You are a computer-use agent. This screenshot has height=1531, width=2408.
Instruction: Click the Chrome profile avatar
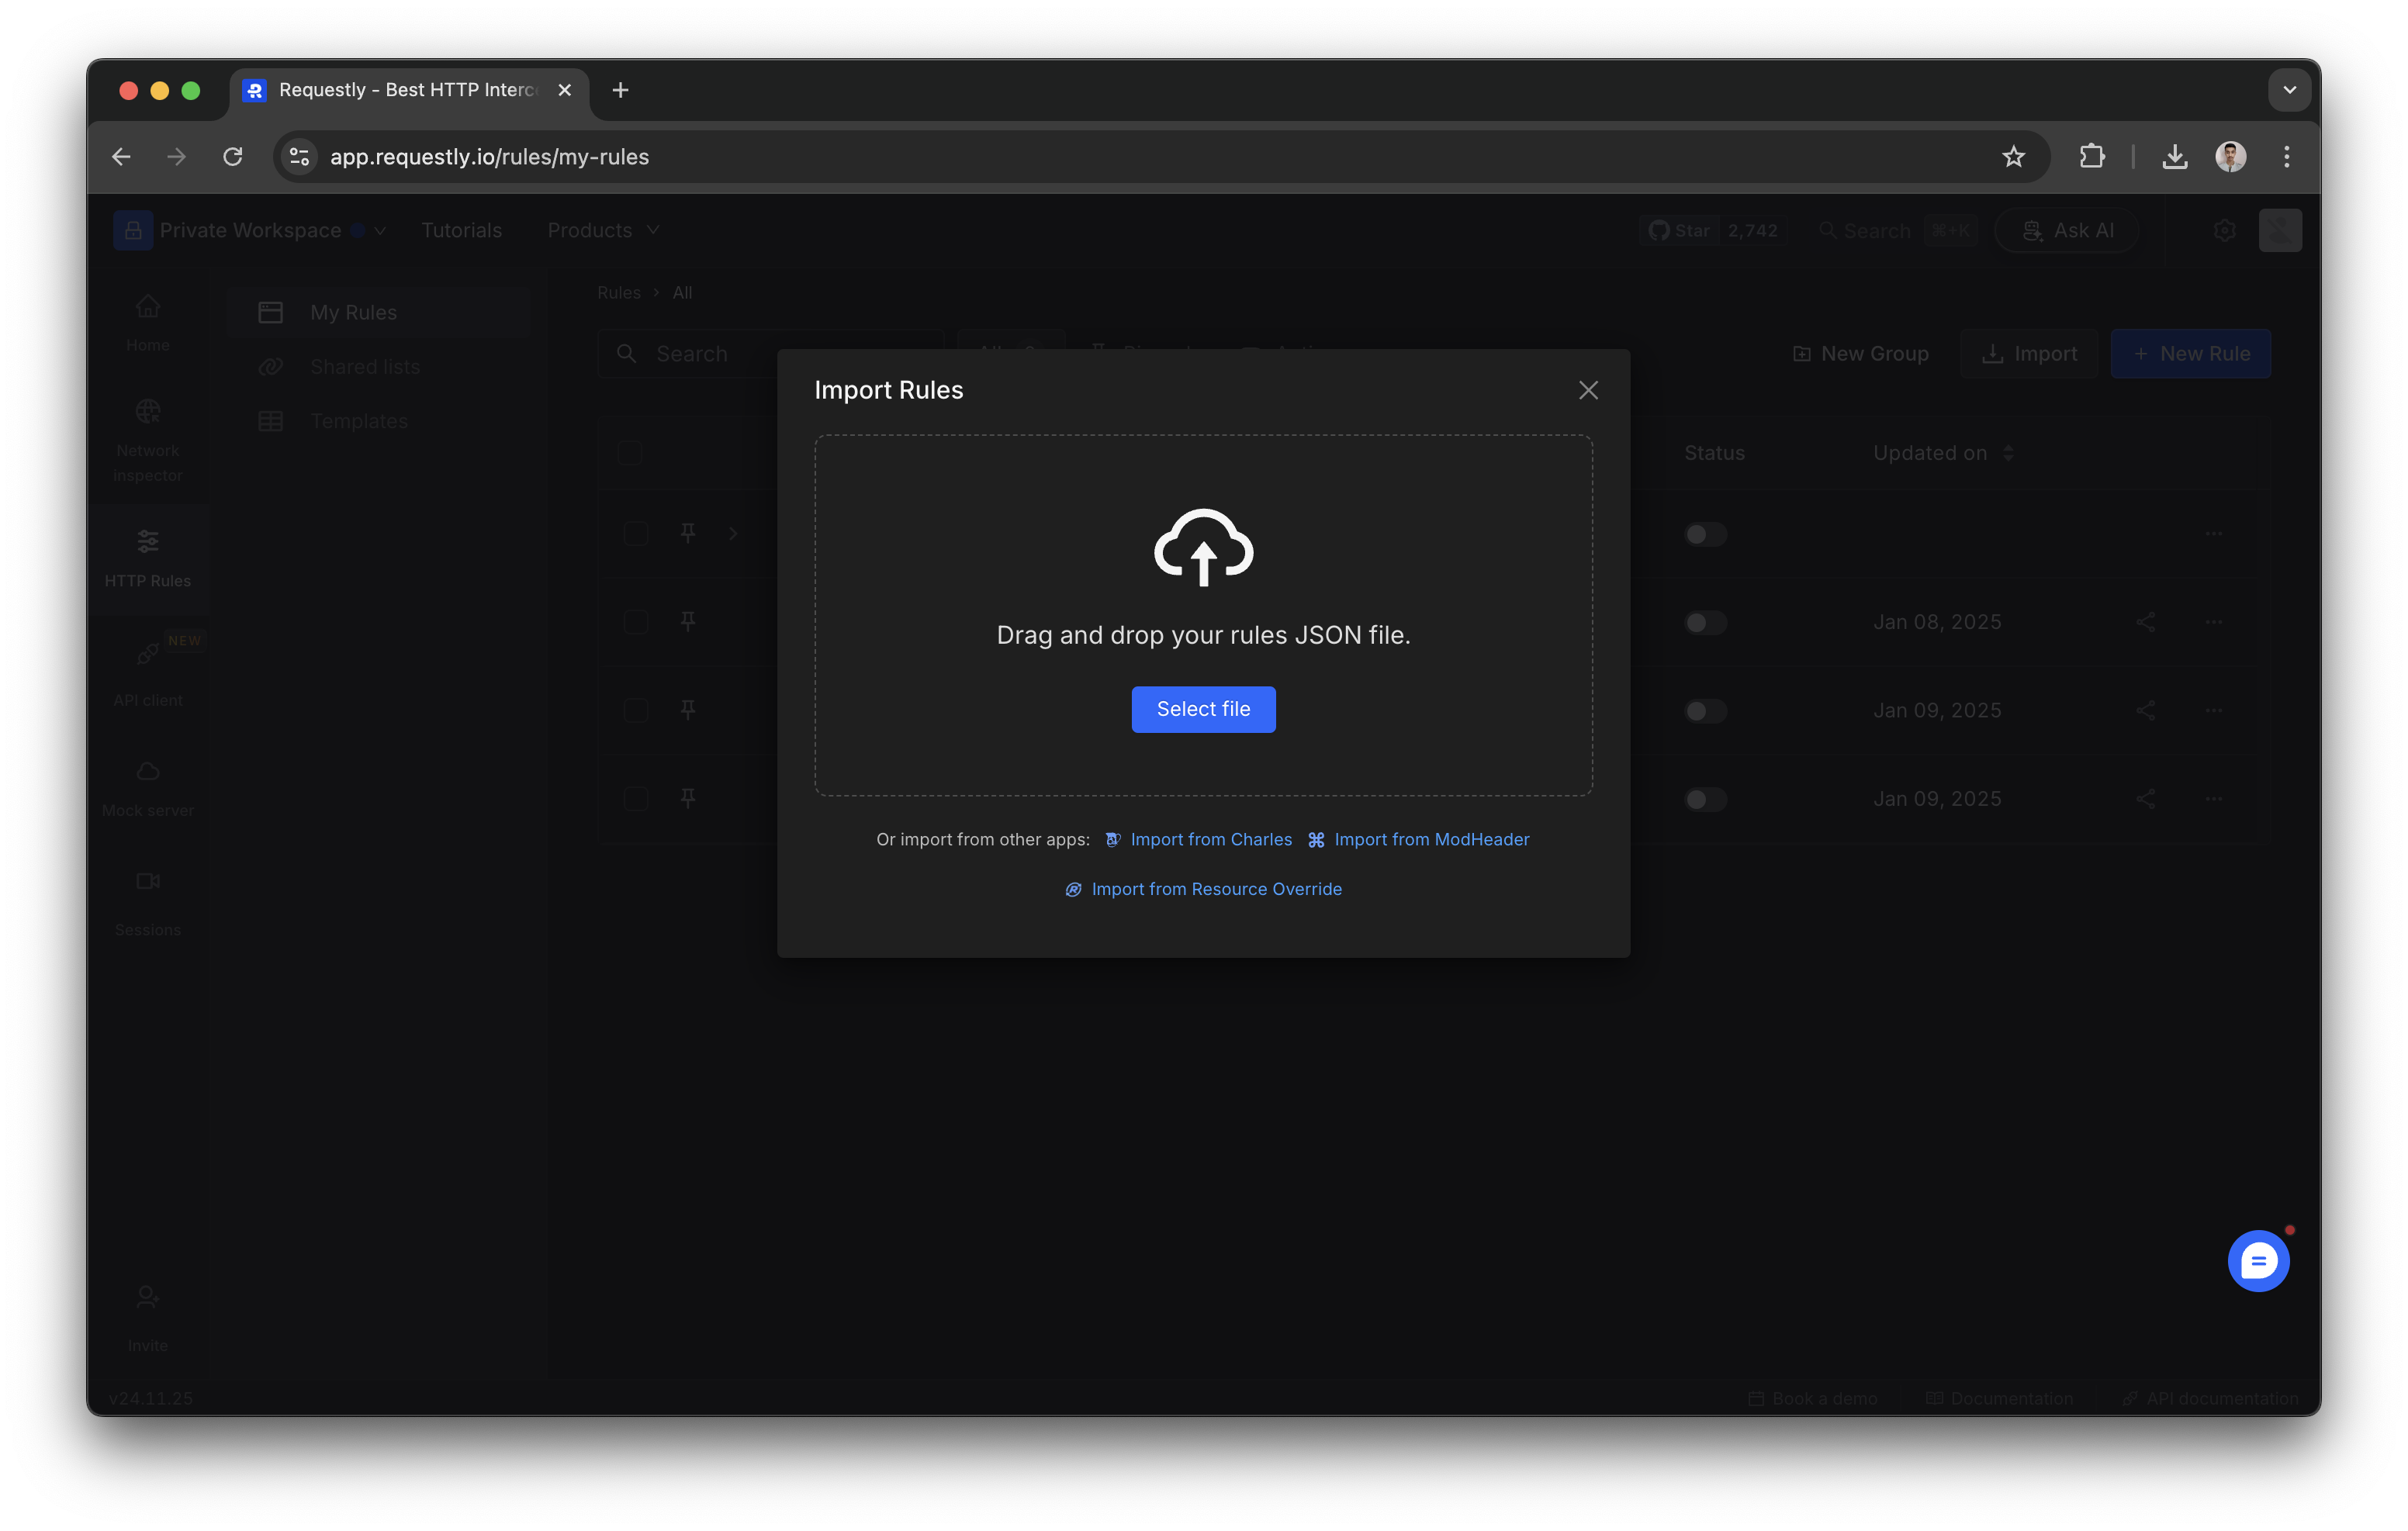point(2230,157)
